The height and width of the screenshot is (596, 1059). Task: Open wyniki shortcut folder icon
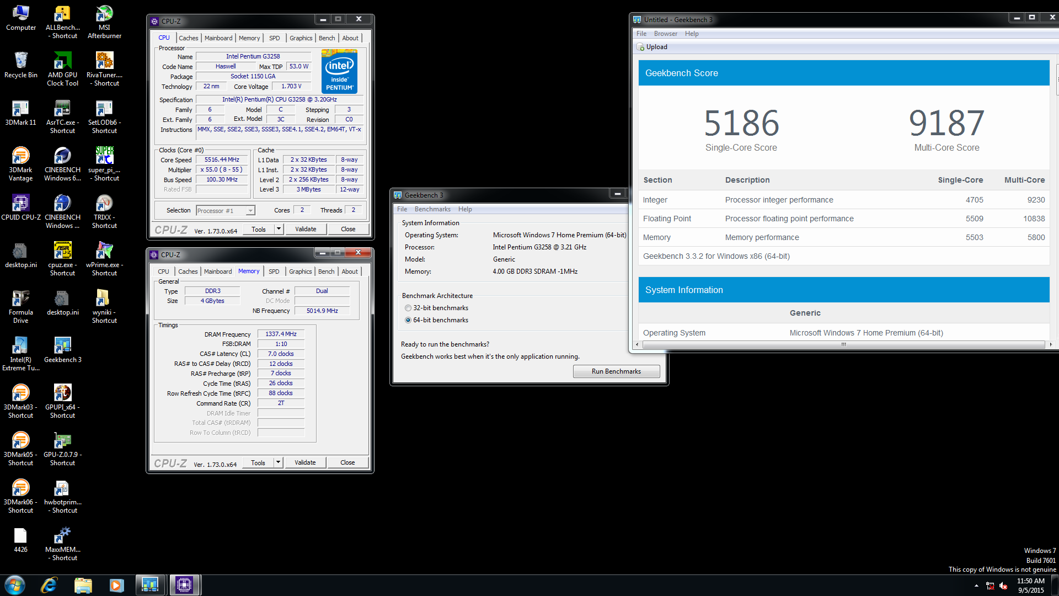pos(104,307)
